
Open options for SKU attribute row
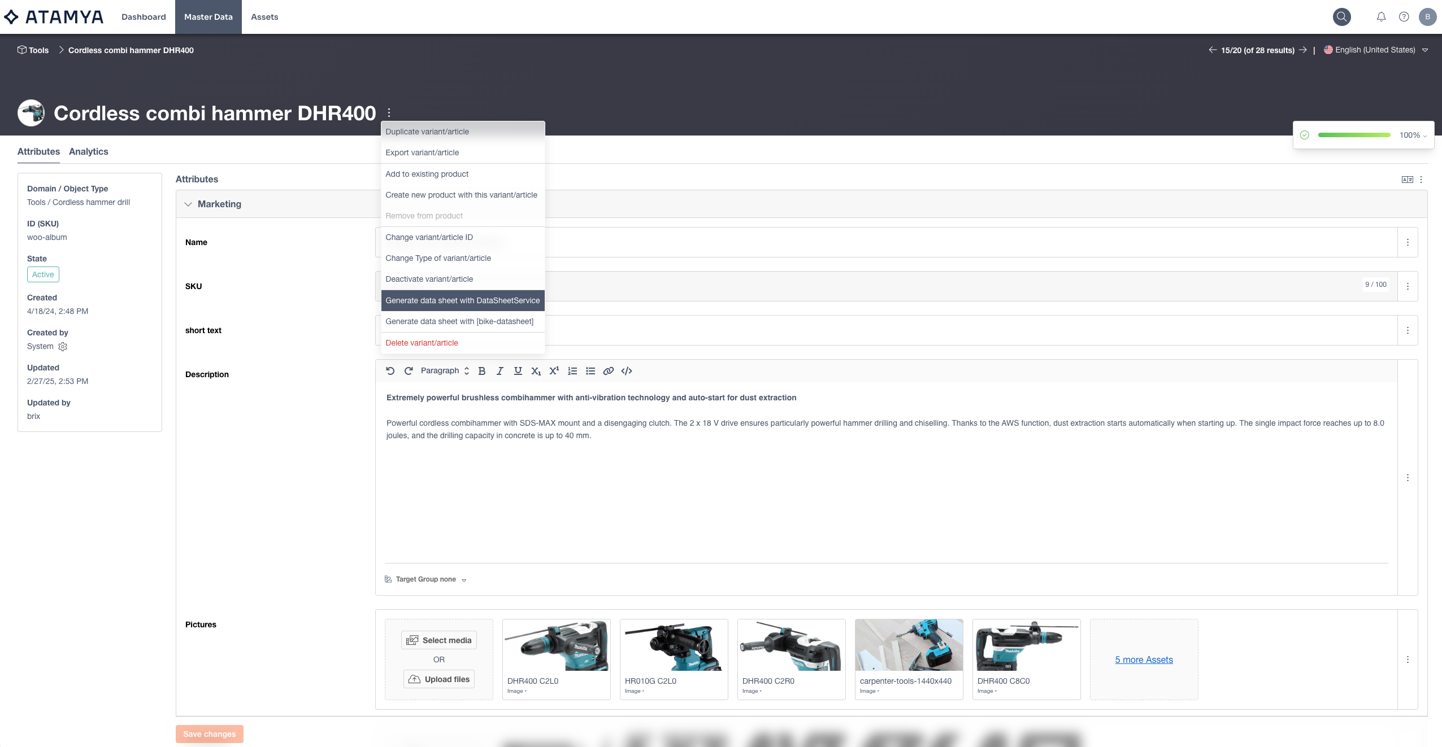[x=1408, y=286]
